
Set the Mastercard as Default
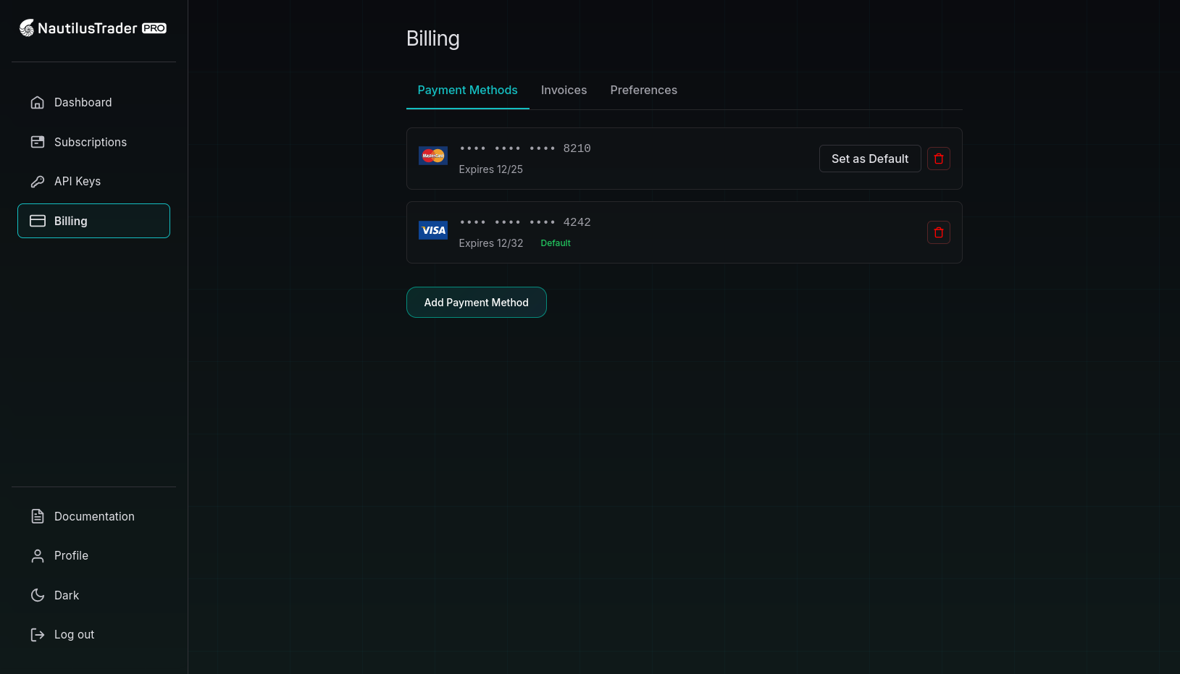coord(870,159)
